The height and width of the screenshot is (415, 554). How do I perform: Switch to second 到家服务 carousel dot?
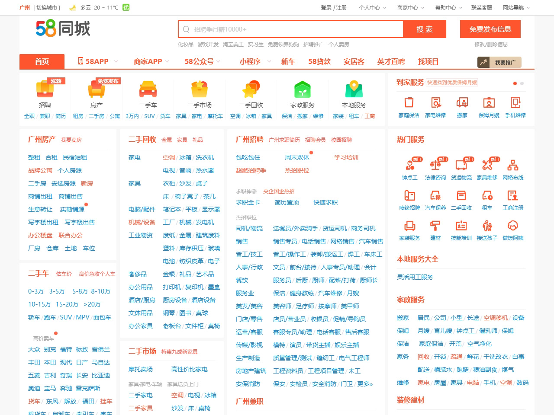coord(522,83)
